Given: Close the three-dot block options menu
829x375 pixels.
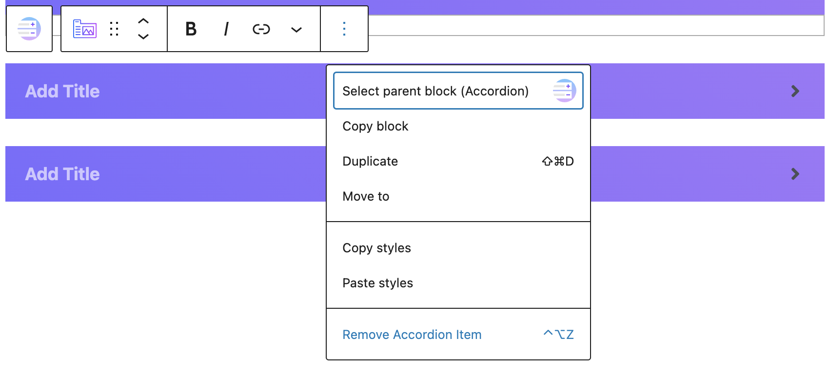Looking at the screenshot, I should tap(344, 29).
